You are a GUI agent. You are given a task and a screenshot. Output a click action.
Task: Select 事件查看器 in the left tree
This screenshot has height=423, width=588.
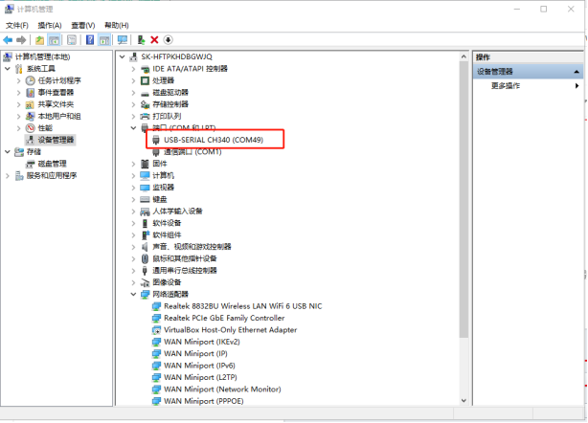pos(56,93)
